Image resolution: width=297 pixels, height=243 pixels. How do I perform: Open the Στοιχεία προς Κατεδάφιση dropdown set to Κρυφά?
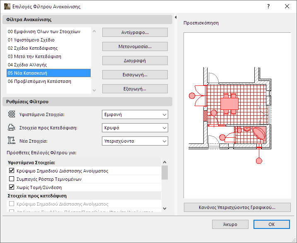pyautogui.click(x=135, y=128)
